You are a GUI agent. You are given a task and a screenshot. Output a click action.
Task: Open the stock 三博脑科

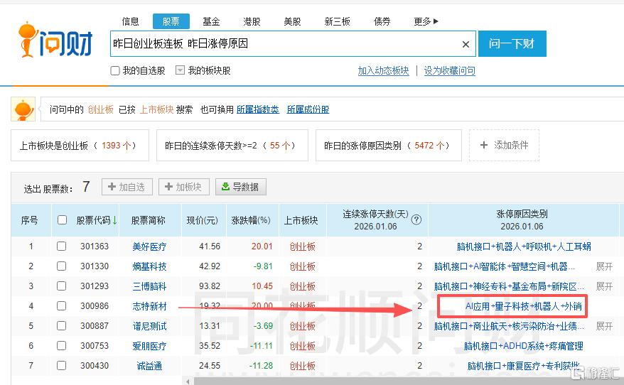(x=149, y=286)
